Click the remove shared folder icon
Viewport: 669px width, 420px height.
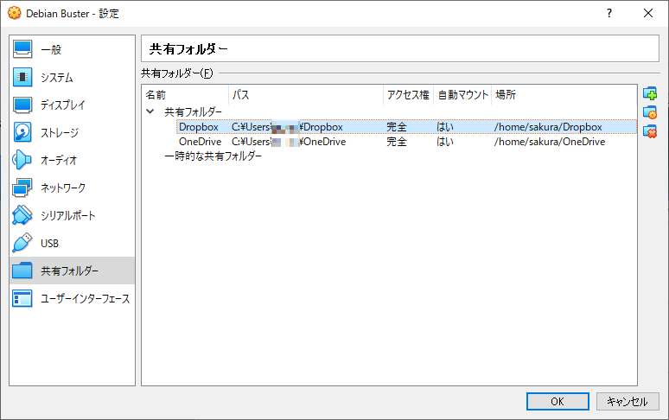click(650, 131)
